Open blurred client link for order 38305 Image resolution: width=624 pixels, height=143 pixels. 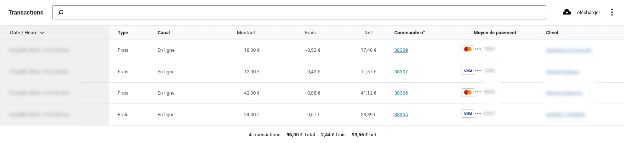click(566, 115)
